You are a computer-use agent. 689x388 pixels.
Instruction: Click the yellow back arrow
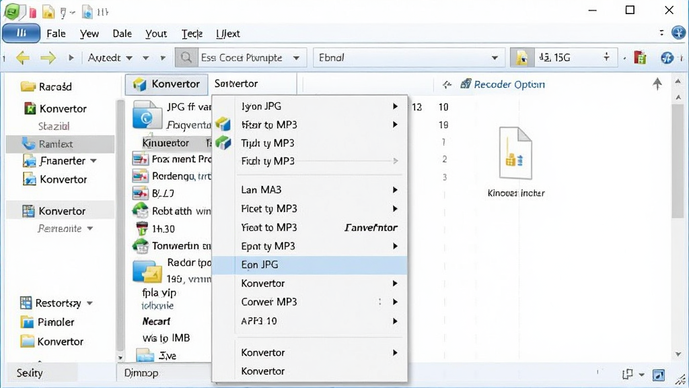click(x=23, y=58)
